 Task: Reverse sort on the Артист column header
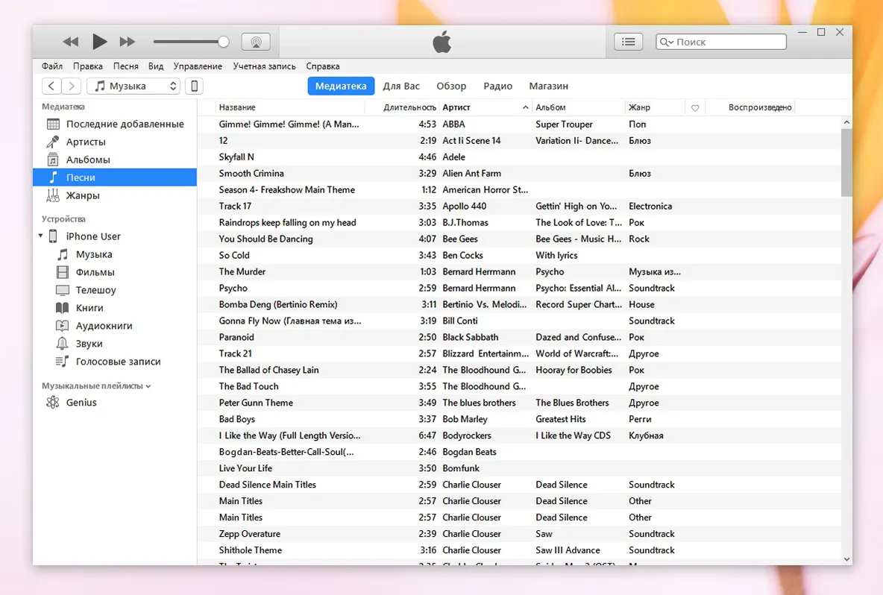point(486,107)
